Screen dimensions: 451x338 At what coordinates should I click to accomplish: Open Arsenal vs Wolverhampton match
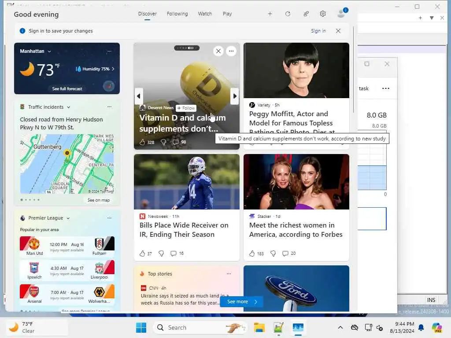click(x=67, y=294)
